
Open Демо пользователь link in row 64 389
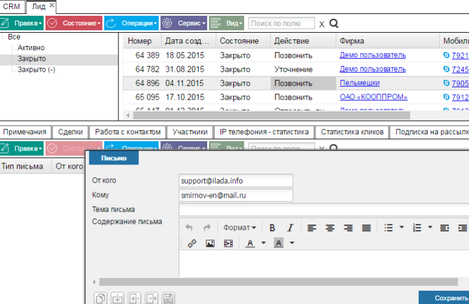[x=372, y=55]
